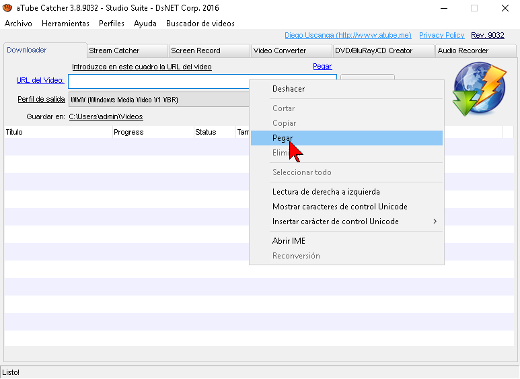Screen dimensions: 520x379
Task: Click inside the URL del Video input field
Action: click(x=159, y=81)
